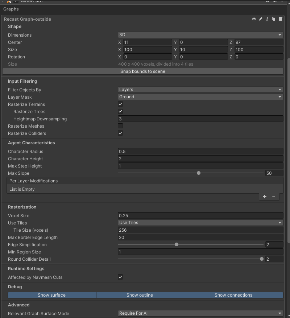The width and height of the screenshot is (290, 318).
Task: Toggle the Show outline debug button
Action: click(140, 295)
